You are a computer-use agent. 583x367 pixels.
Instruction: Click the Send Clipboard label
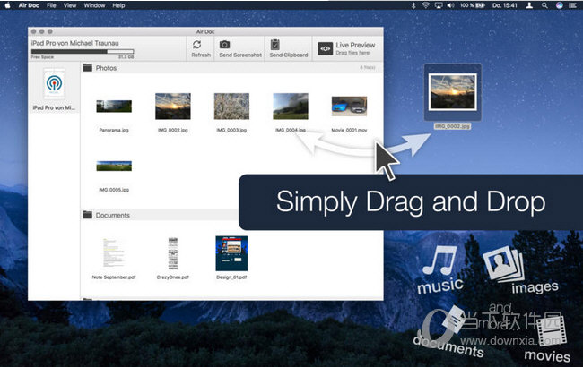[x=289, y=55]
